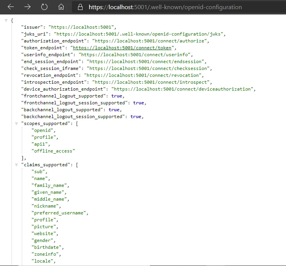
Task: Reload the openid-configuration page
Action: point(44,7)
